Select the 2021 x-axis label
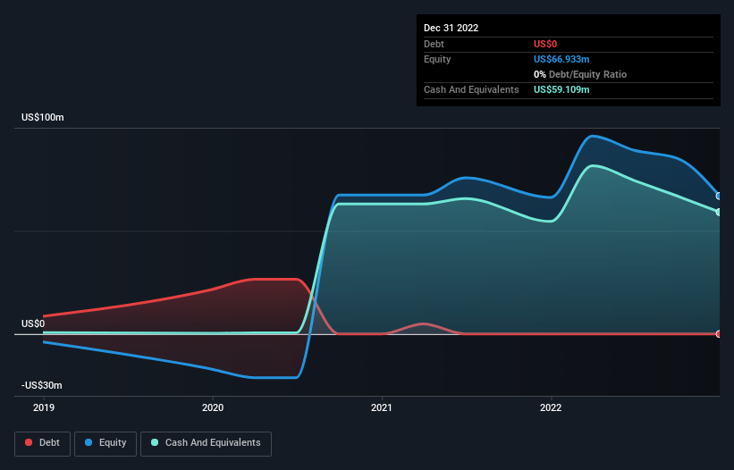This screenshot has width=734, height=470. click(382, 407)
